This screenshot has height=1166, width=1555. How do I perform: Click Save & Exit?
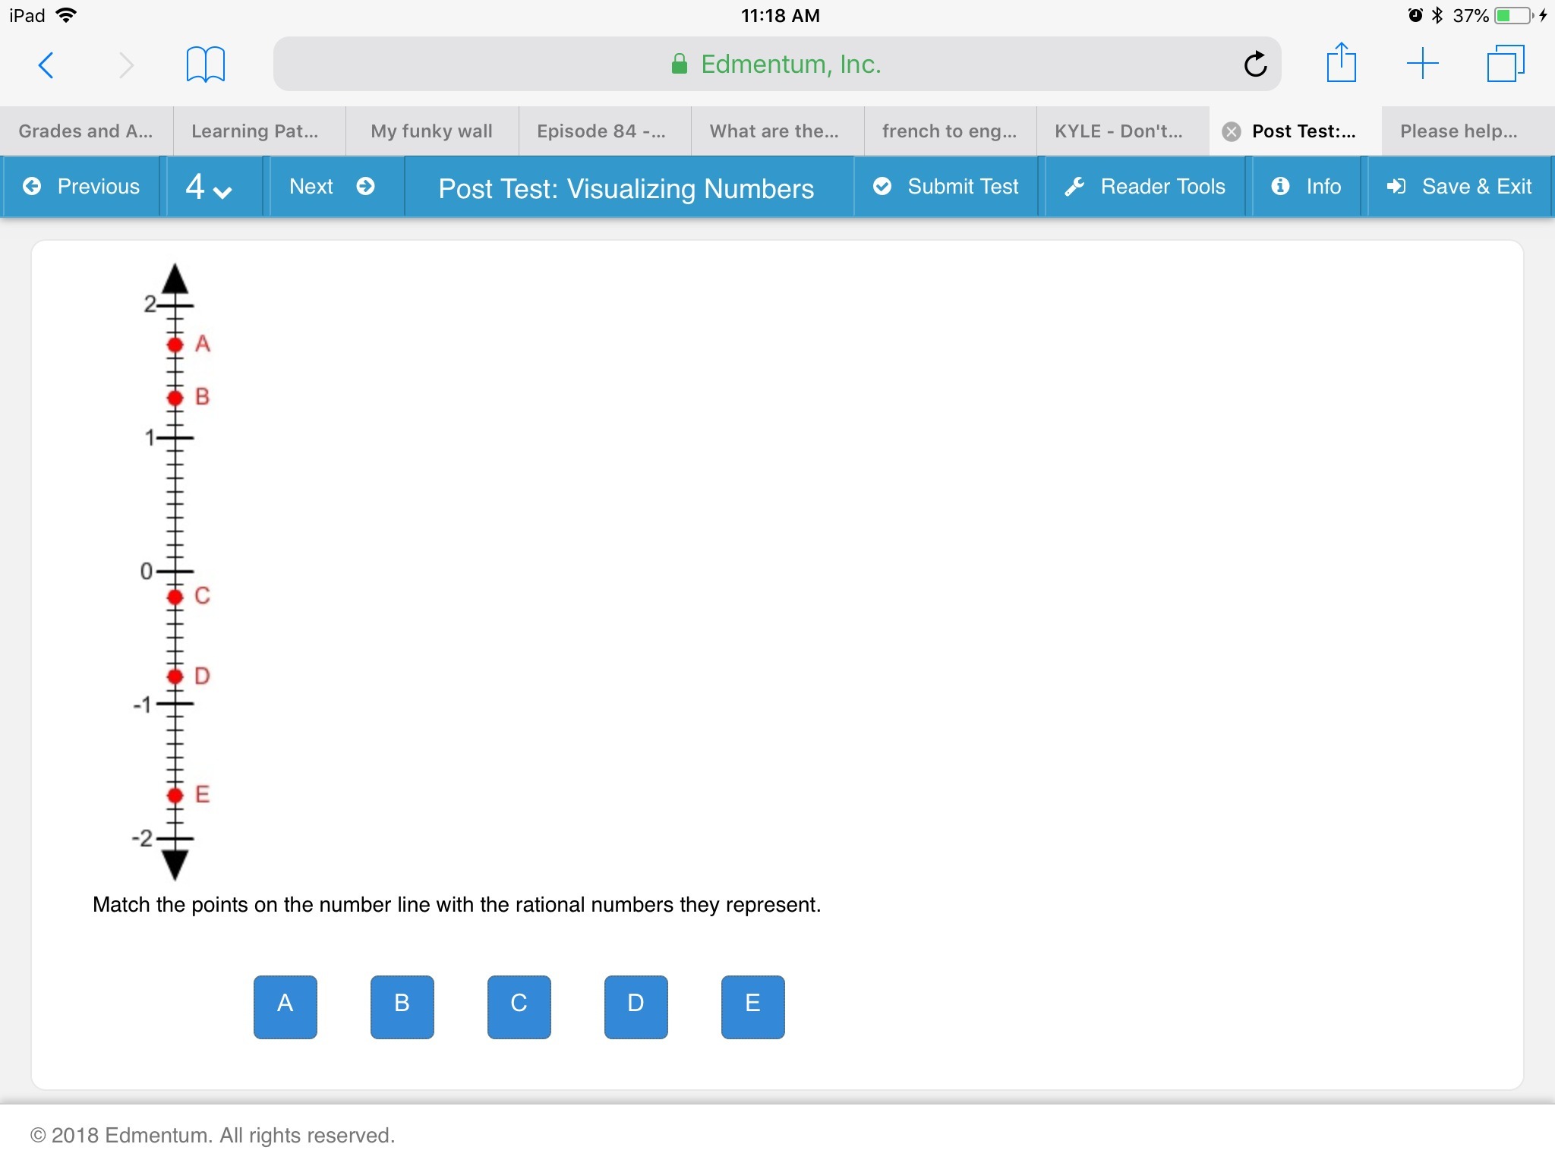pyautogui.click(x=1459, y=187)
